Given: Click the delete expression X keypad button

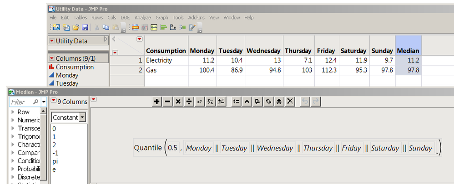Looking at the screenshot, I should pyautogui.click(x=290, y=102).
